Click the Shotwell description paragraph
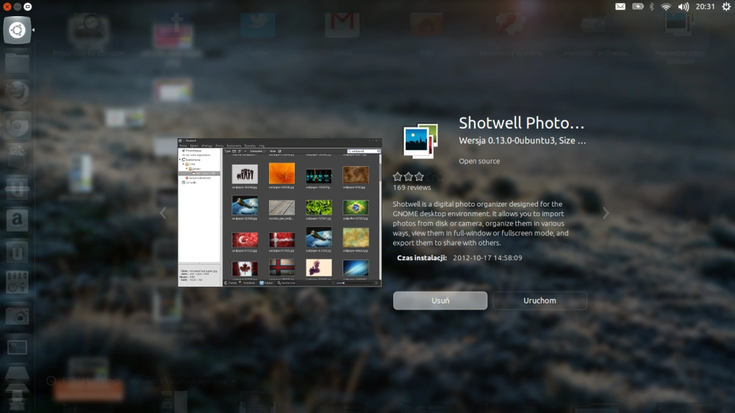735x413 pixels. point(481,223)
